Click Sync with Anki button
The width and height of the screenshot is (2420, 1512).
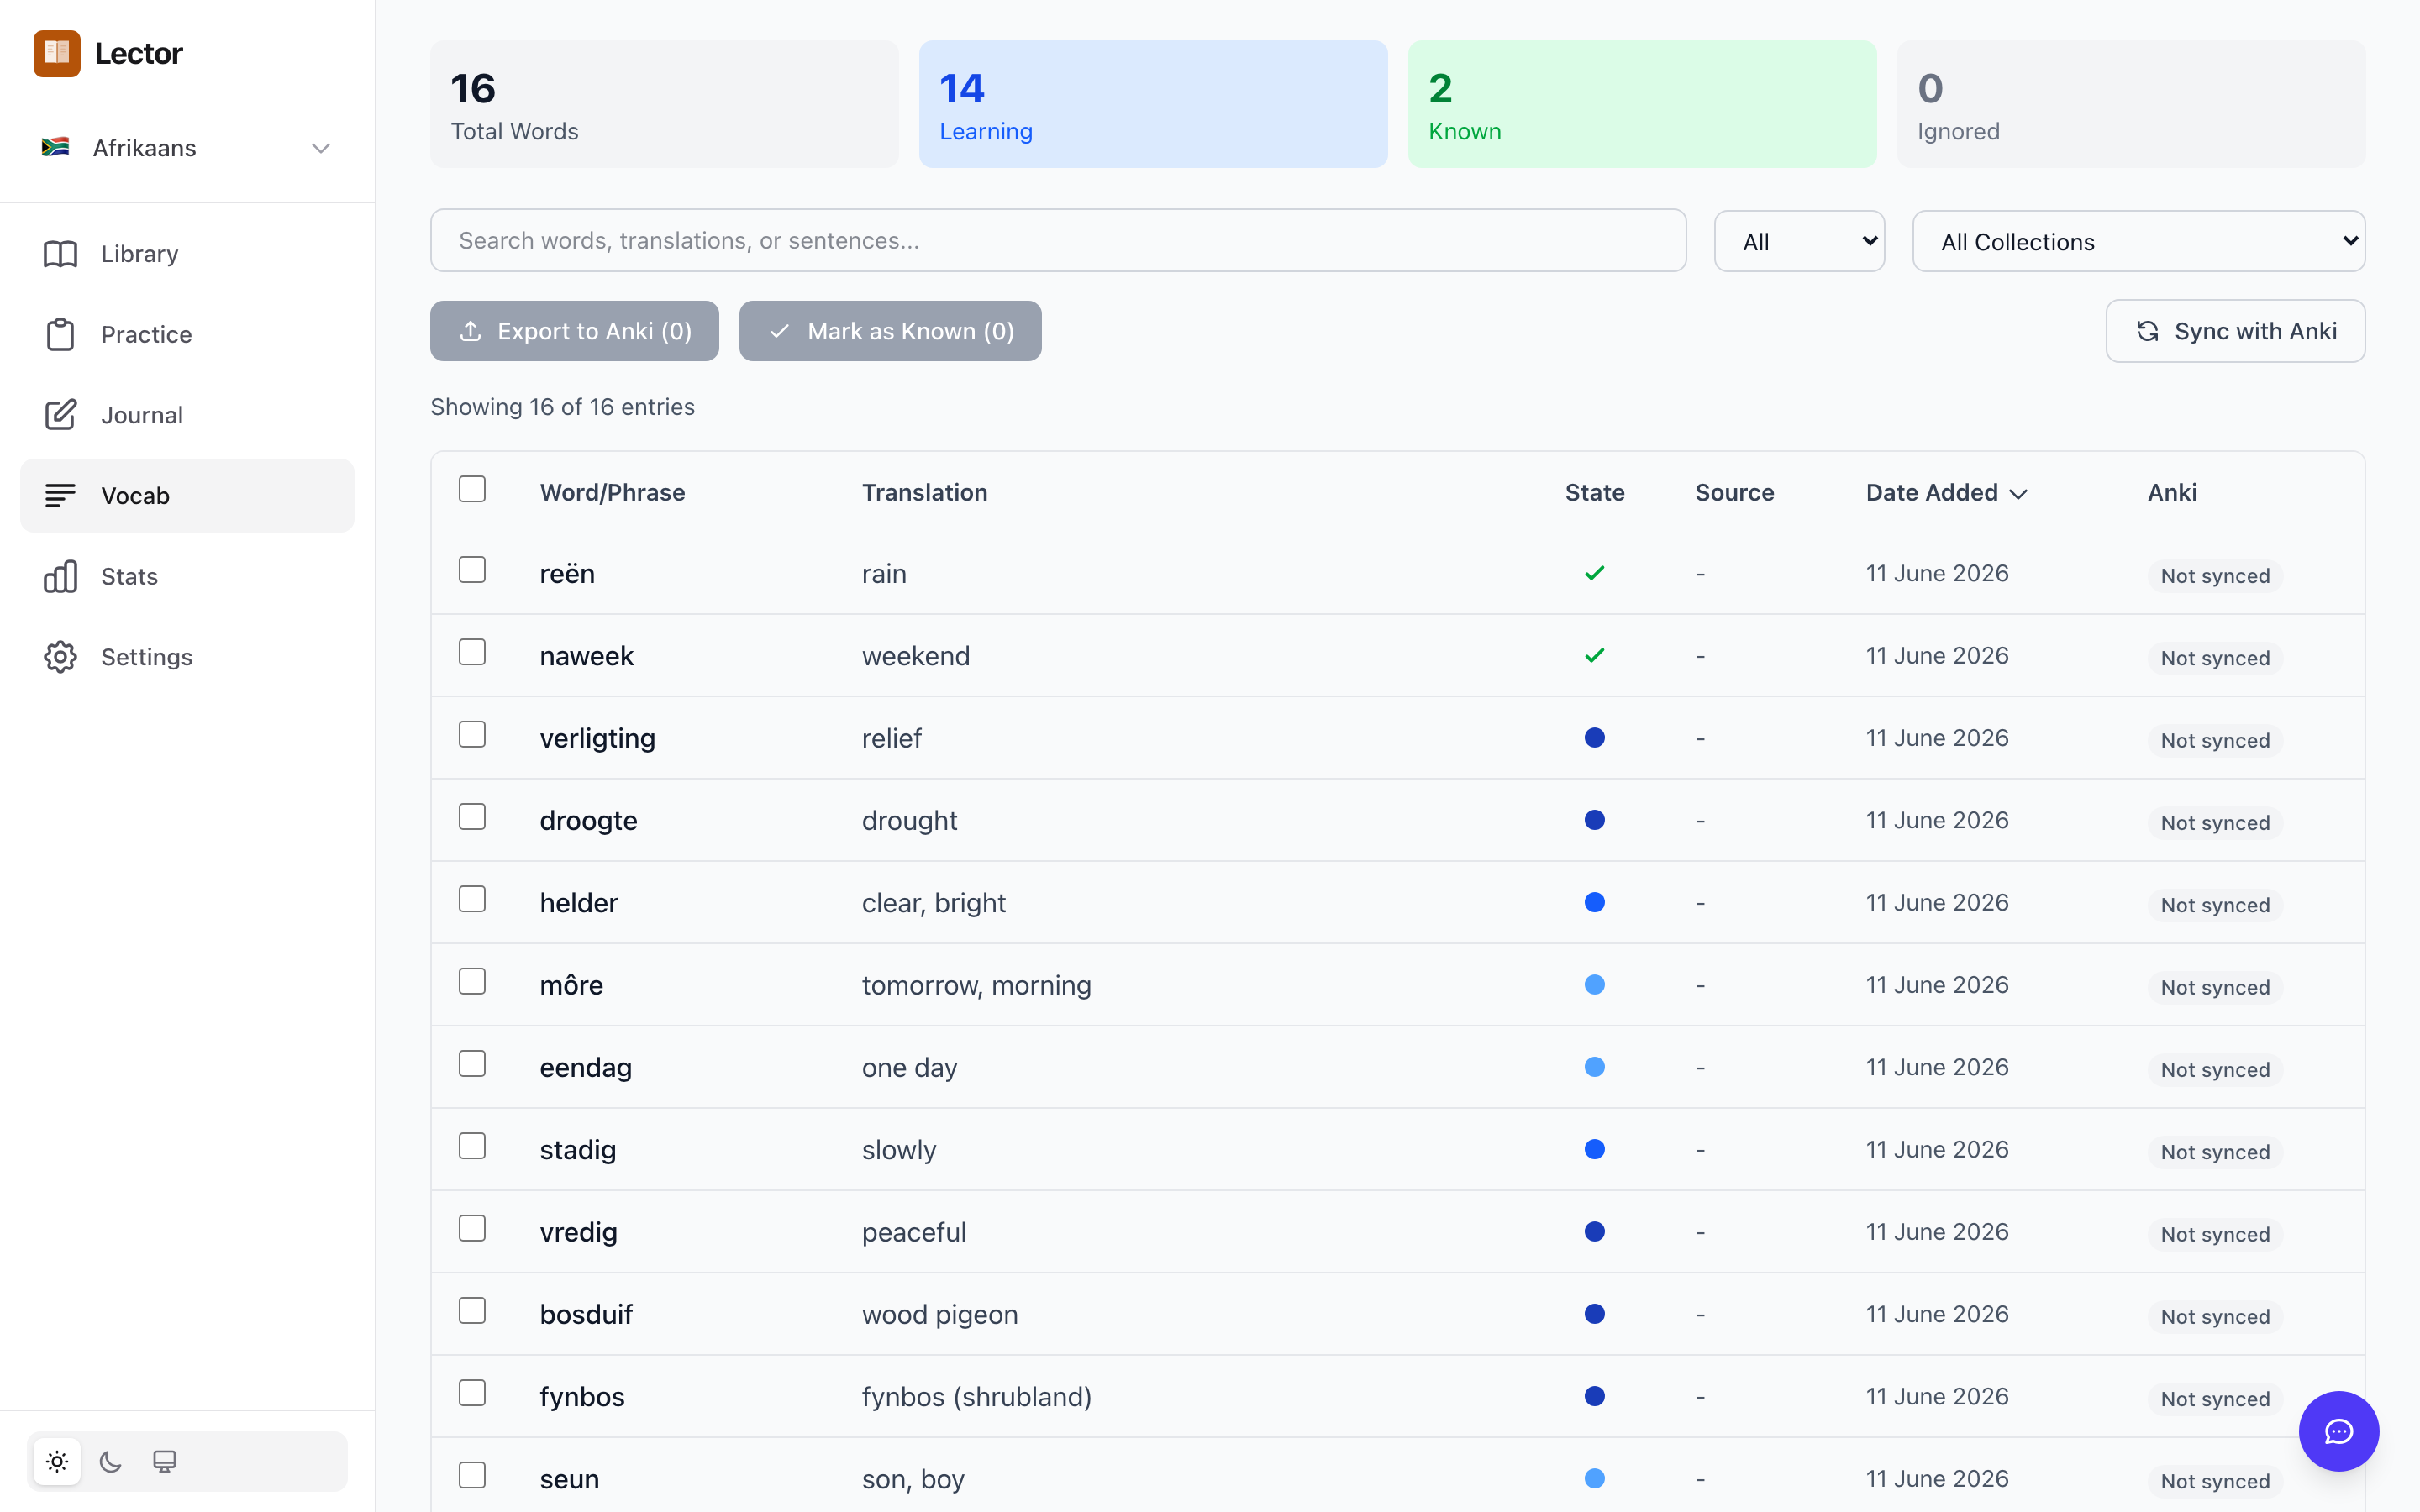(x=2235, y=331)
